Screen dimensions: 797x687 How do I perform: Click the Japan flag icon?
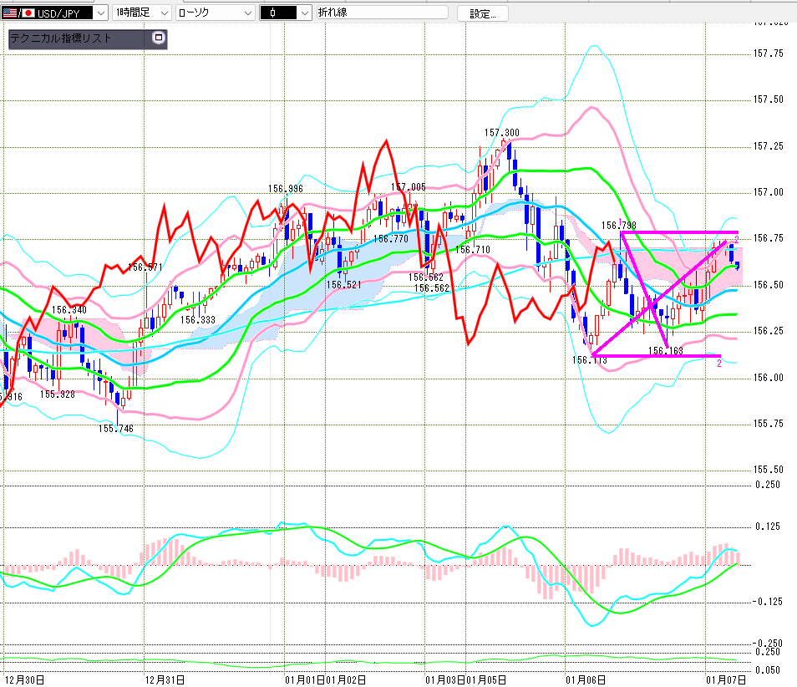[x=28, y=13]
